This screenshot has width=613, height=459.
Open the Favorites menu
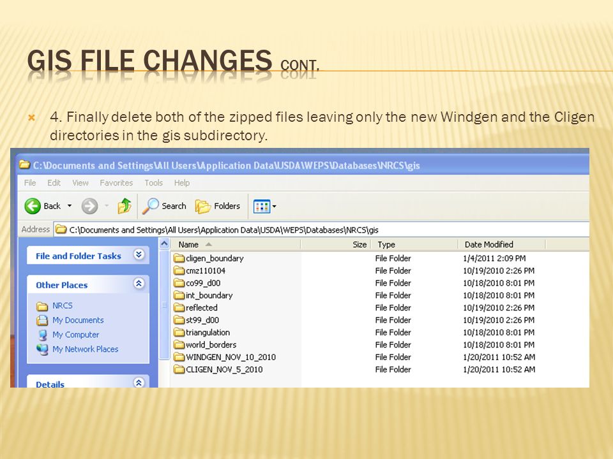pos(116,183)
